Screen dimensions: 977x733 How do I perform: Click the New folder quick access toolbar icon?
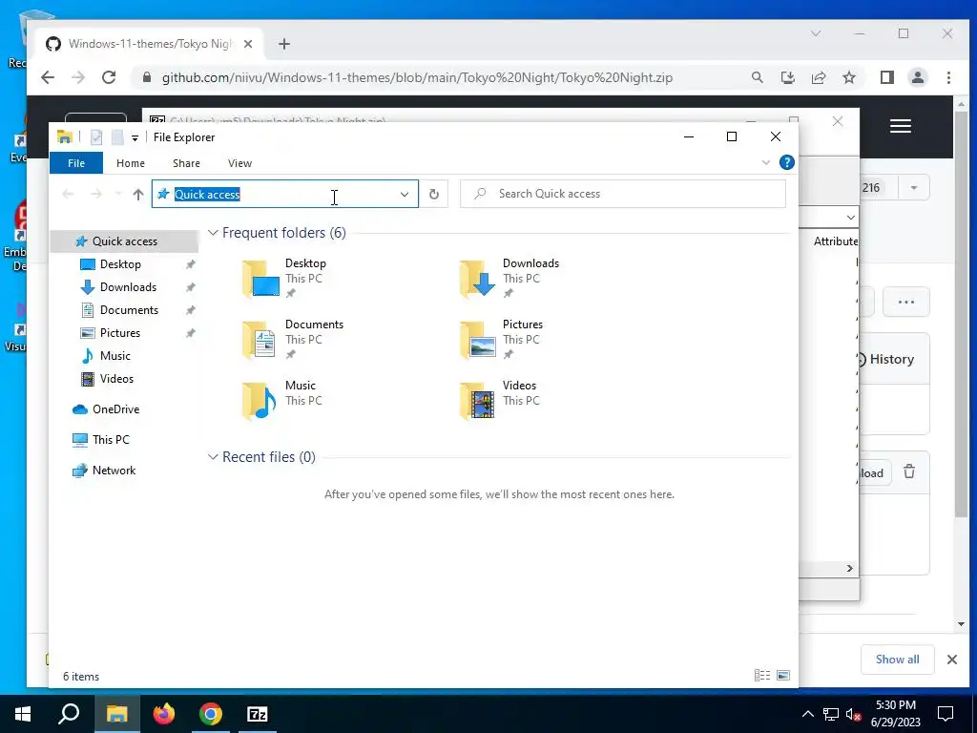click(x=117, y=137)
